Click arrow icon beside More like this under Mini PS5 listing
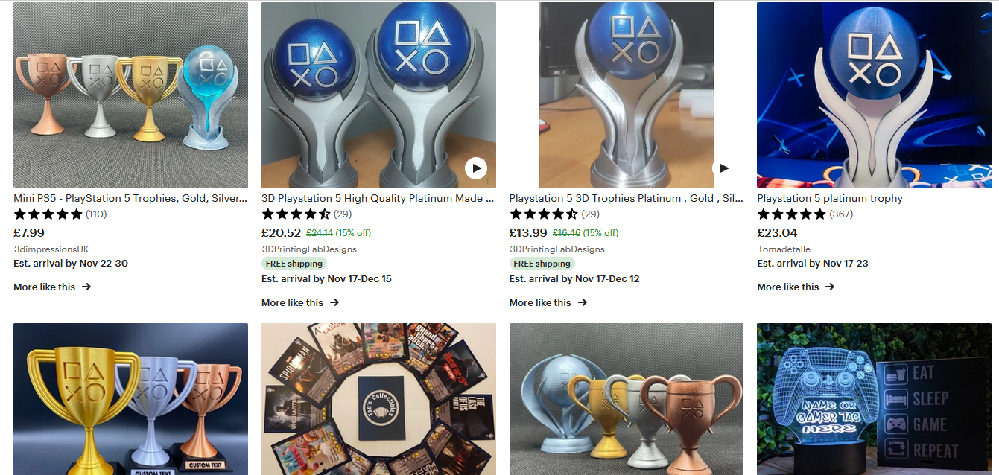The image size is (999, 475). [86, 287]
